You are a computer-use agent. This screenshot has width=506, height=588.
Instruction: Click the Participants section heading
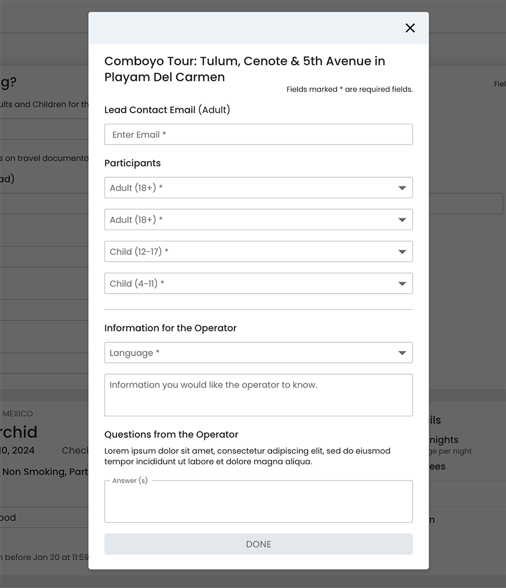(x=133, y=163)
